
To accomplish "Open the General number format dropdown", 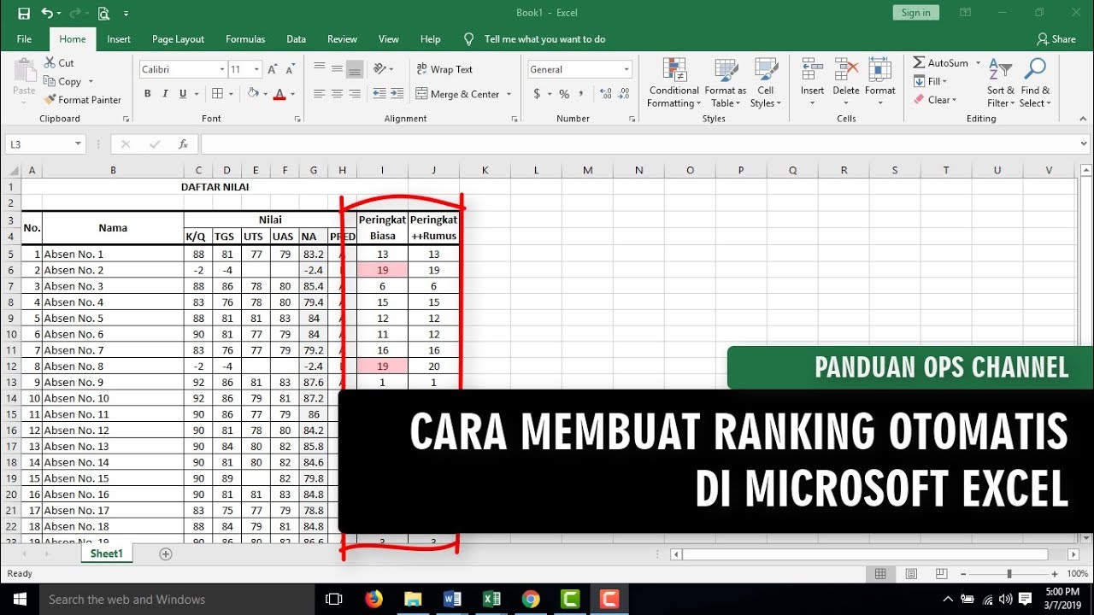I will click(x=626, y=70).
